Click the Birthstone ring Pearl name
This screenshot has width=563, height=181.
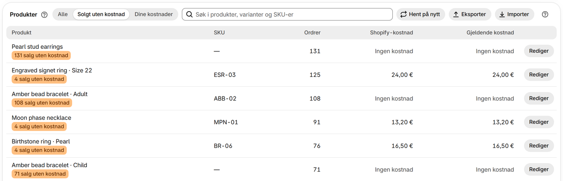(x=41, y=141)
